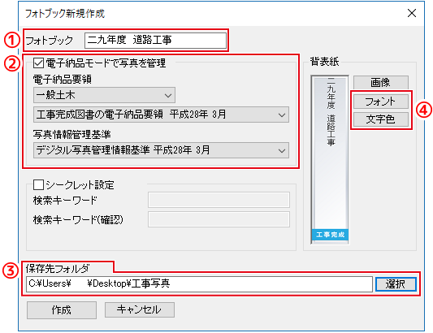The width and height of the screenshot is (433, 333).
Task: Click the 作成 button
Action: tap(62, 310)
